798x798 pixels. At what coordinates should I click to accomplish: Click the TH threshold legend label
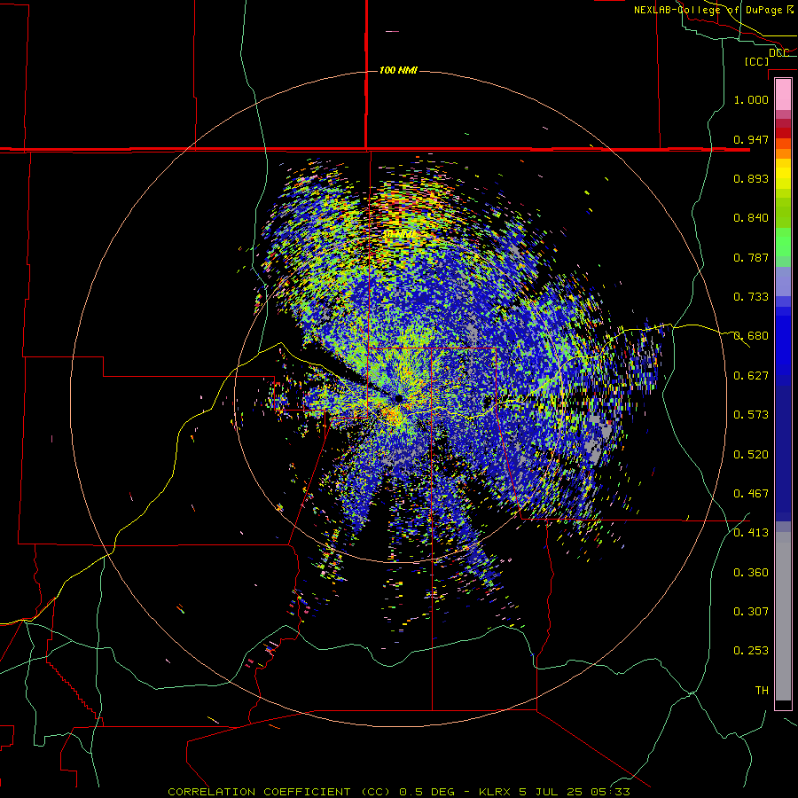click(x=762, y=691)
